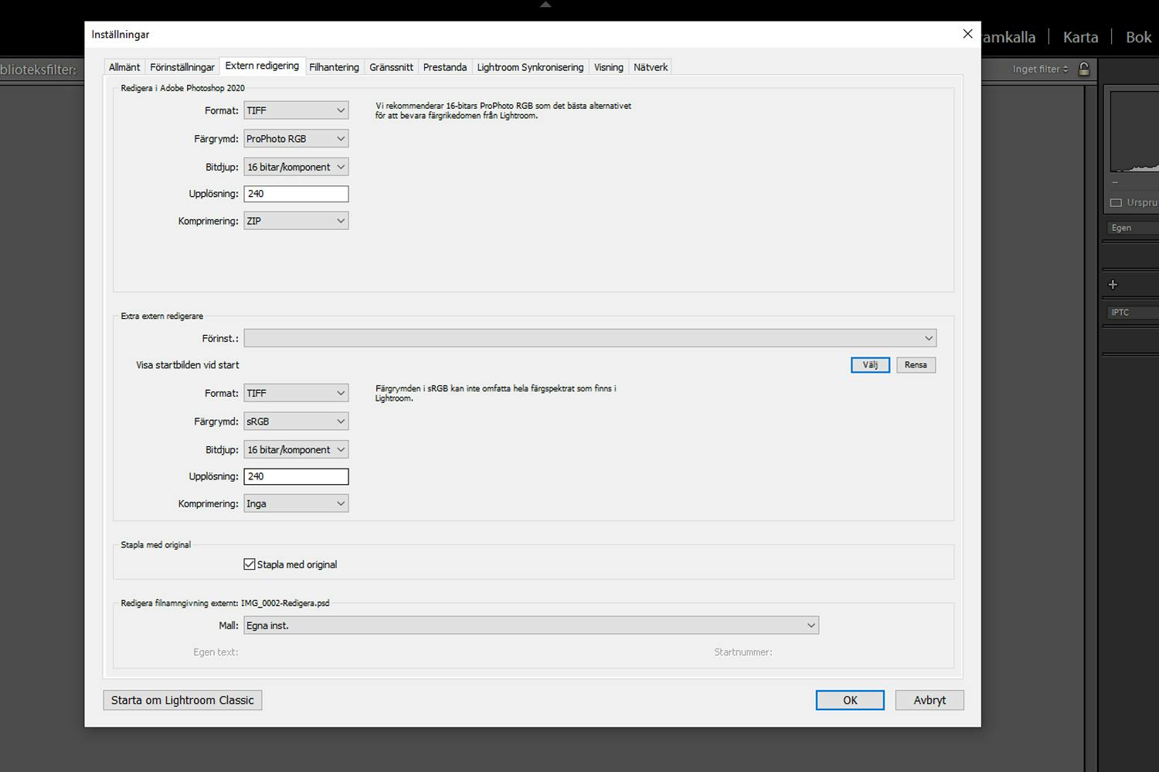Confirm with the OK button
1159x772 pixels.
(x=850, y=700)
